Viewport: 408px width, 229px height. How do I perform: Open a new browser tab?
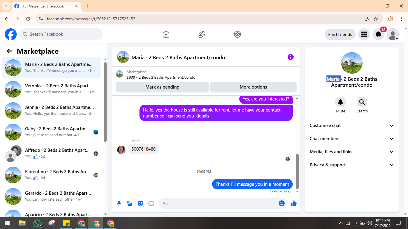click(x=87, y=6)
